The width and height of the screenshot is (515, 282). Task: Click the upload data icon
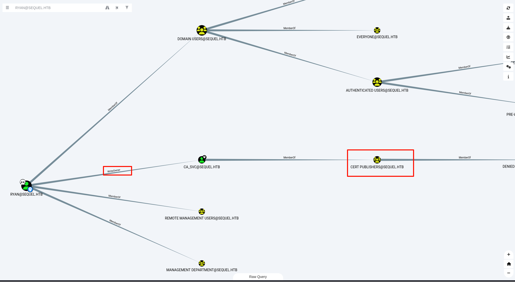[508, 37]
